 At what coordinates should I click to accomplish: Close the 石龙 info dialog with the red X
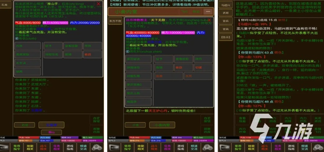pos(98,4)
